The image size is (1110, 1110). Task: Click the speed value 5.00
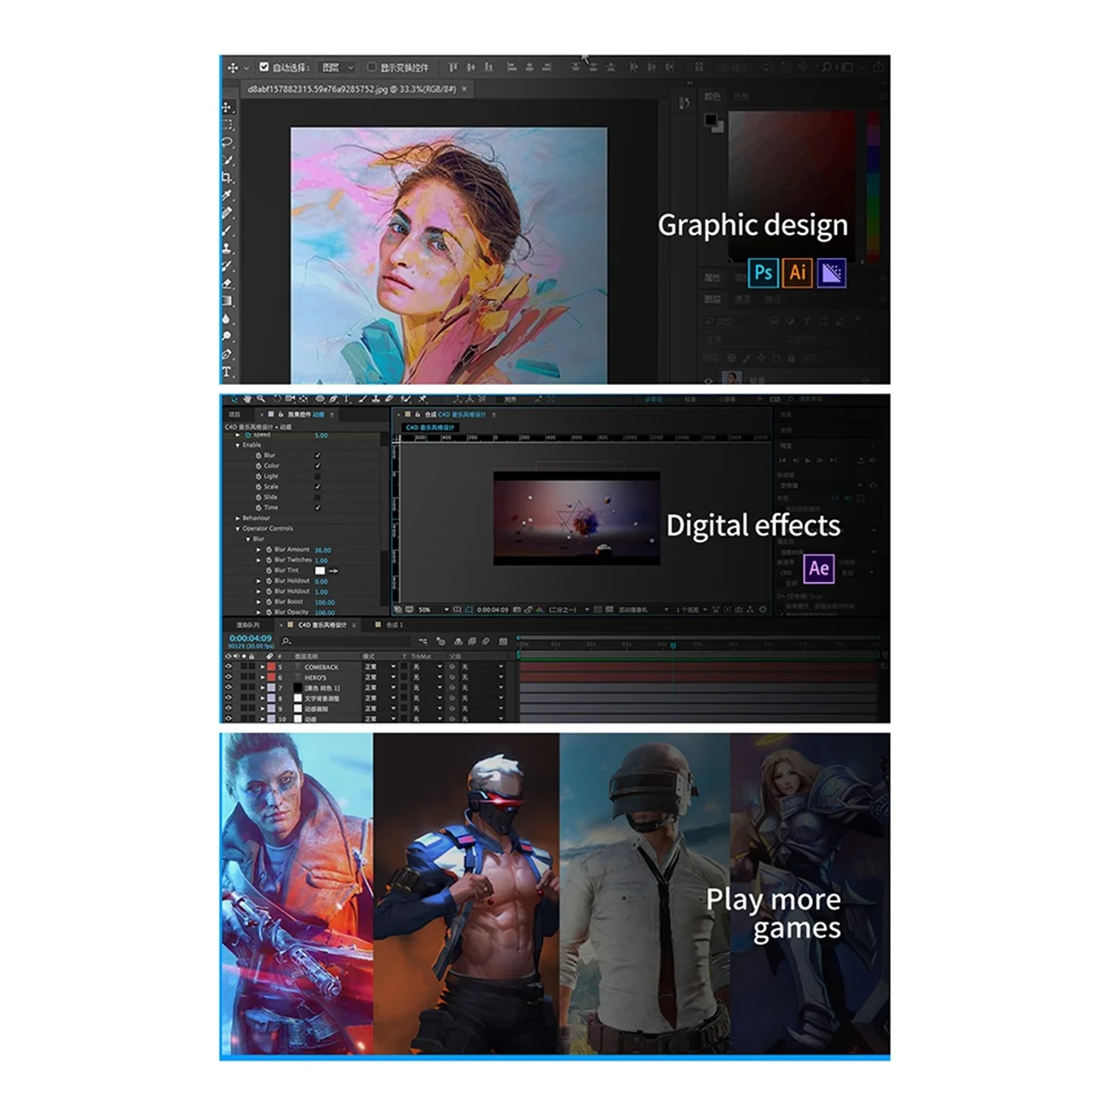pos(321,436)
